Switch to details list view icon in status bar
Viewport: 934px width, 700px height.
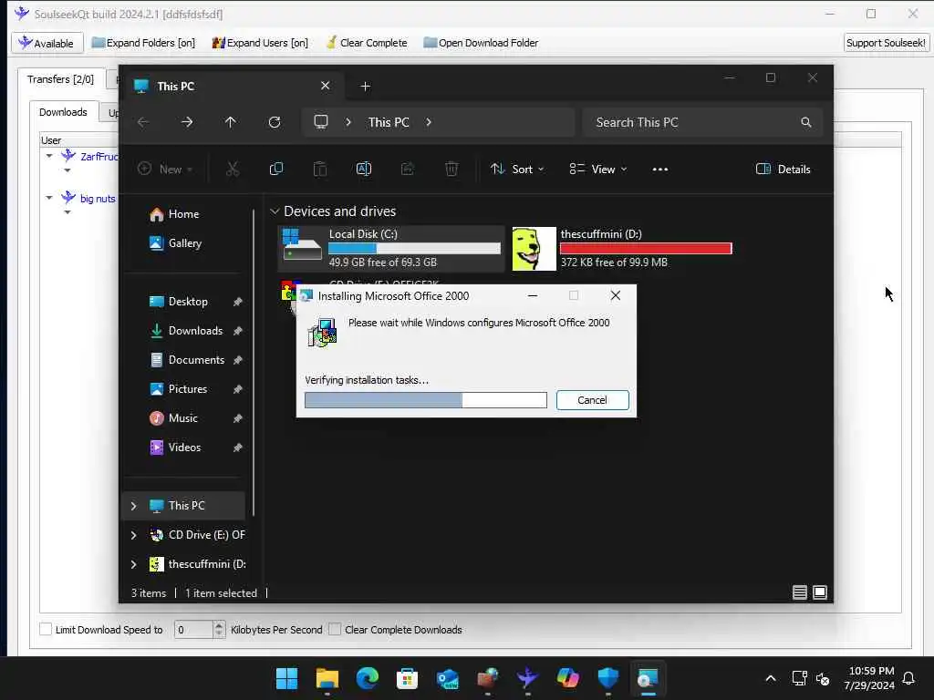[799, 592]
